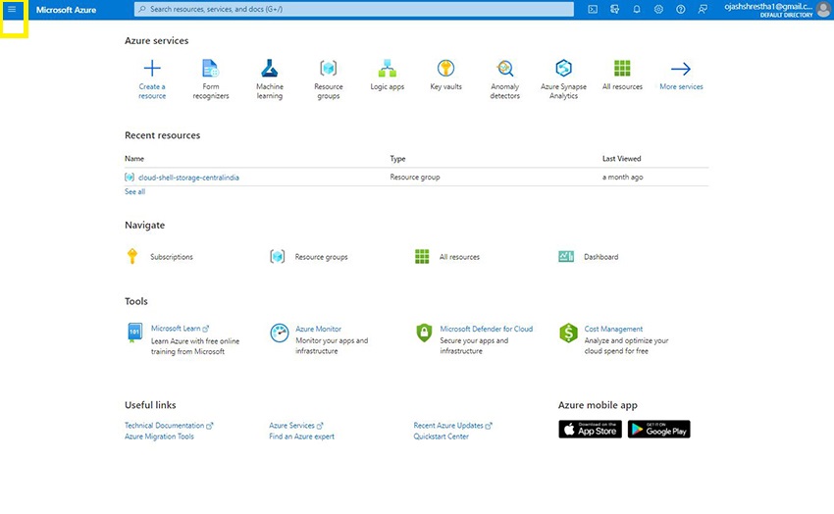The image size is (834, 514).
Task: Open Directories and subscriptions filter icon
Action: [x=615, y=9]
